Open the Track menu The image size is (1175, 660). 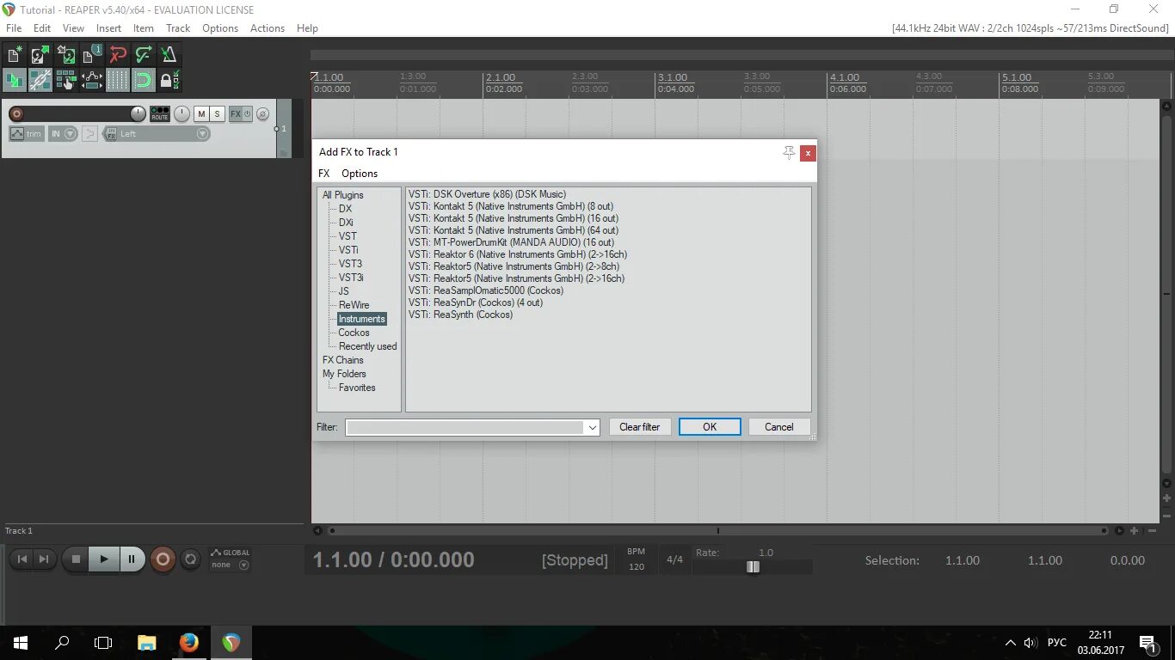(178, 27)
